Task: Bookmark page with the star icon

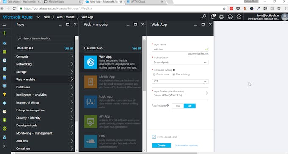Action: 224,8
